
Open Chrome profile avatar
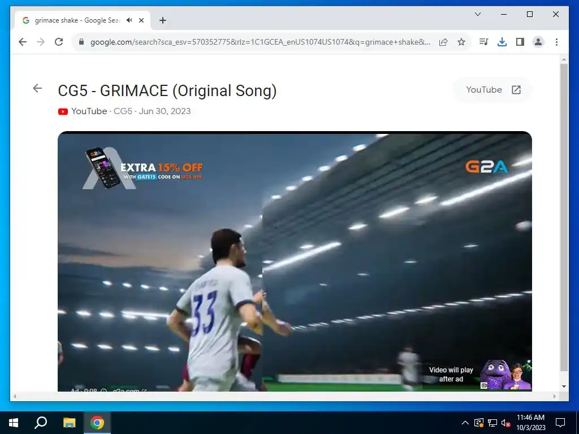pos(538,42)
